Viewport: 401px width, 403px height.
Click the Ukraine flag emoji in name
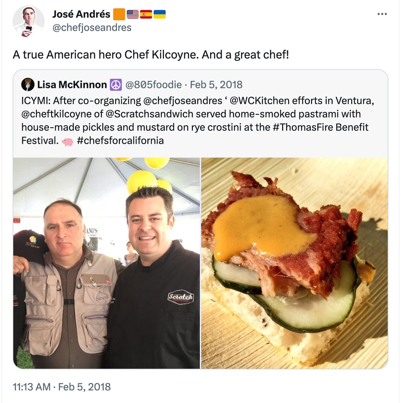click(160, 14)
